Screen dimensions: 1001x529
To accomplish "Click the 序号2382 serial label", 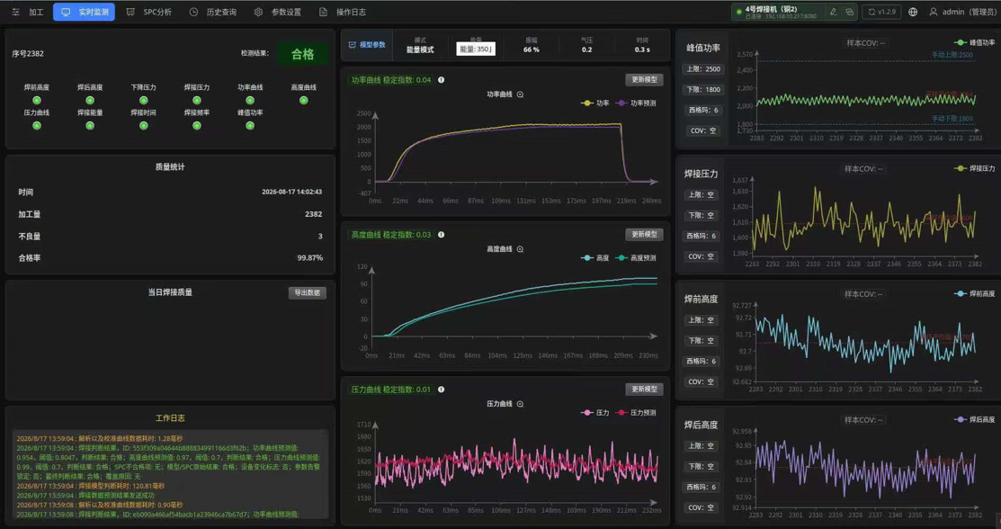I will click(x=28, y=54).
